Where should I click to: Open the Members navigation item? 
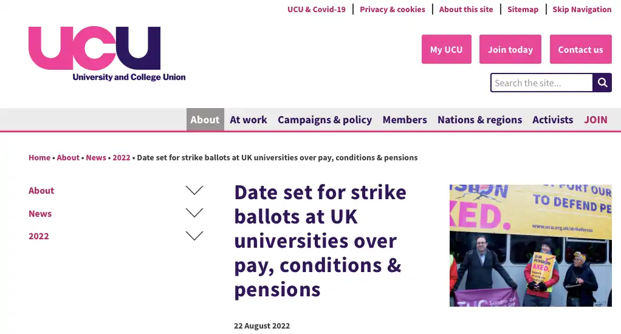[405, 120]
